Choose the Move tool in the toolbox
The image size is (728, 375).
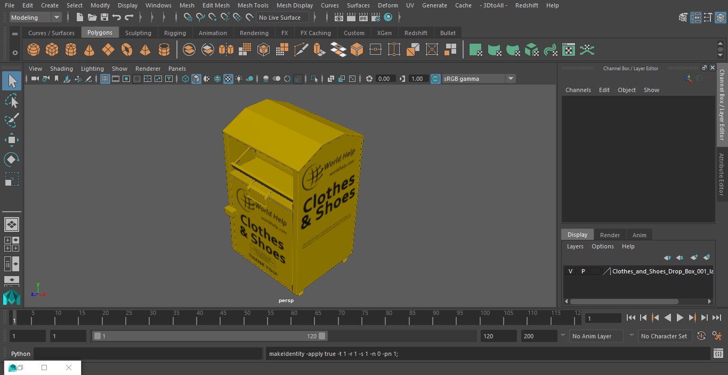[12, 140]
